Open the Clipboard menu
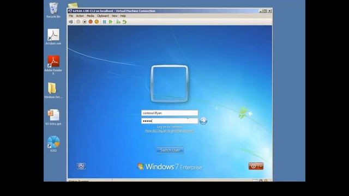349x196 pixels. coord(103,16)
